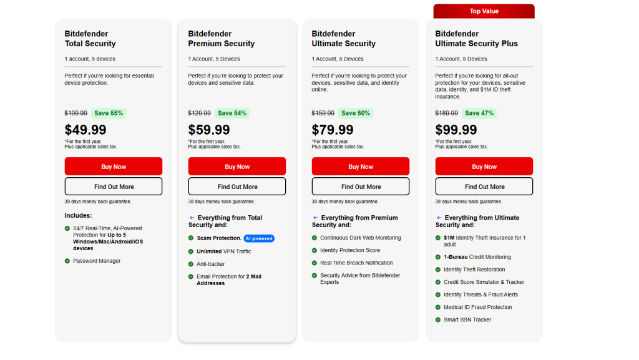The width and height of the screenshot is (639, 360).
Task: Click the strikethrough $189.99 original price
Action: point(447,113)
